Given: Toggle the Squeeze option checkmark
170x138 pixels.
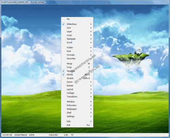Looking at the screenshot, I should 63,71.
